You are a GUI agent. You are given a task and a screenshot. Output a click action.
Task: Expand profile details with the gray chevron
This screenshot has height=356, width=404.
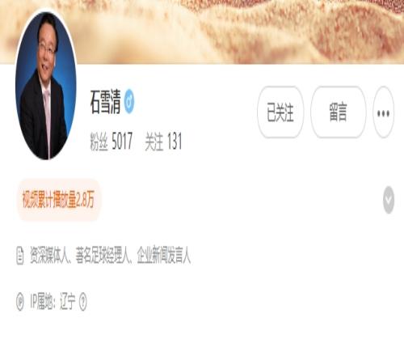coord(389,200)
